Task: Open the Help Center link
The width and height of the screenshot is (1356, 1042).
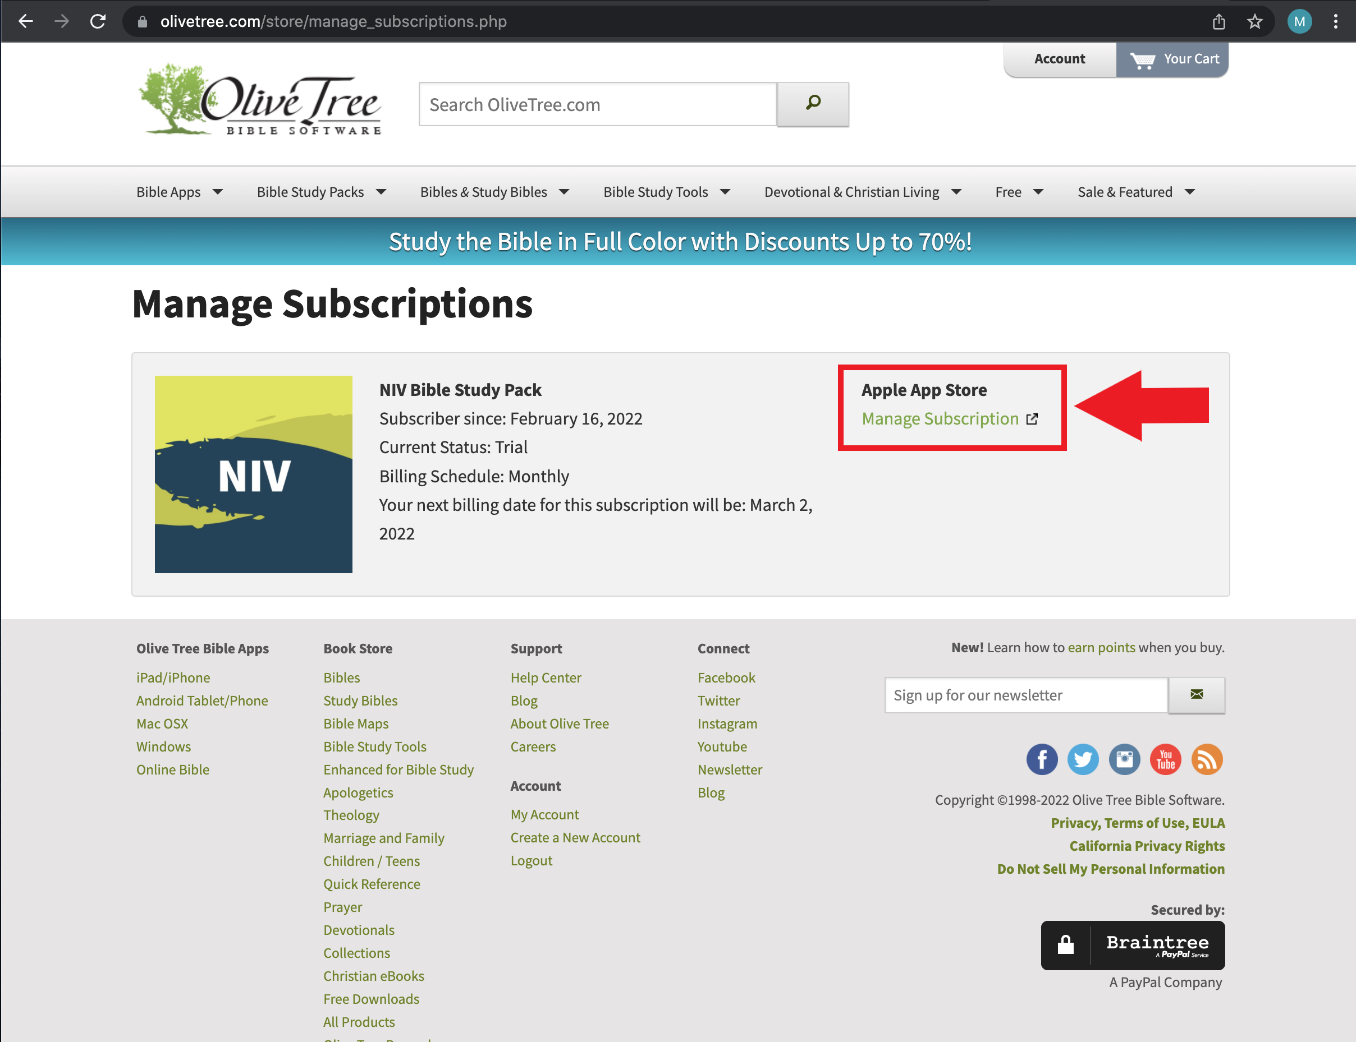Action: tap(546, 677)
